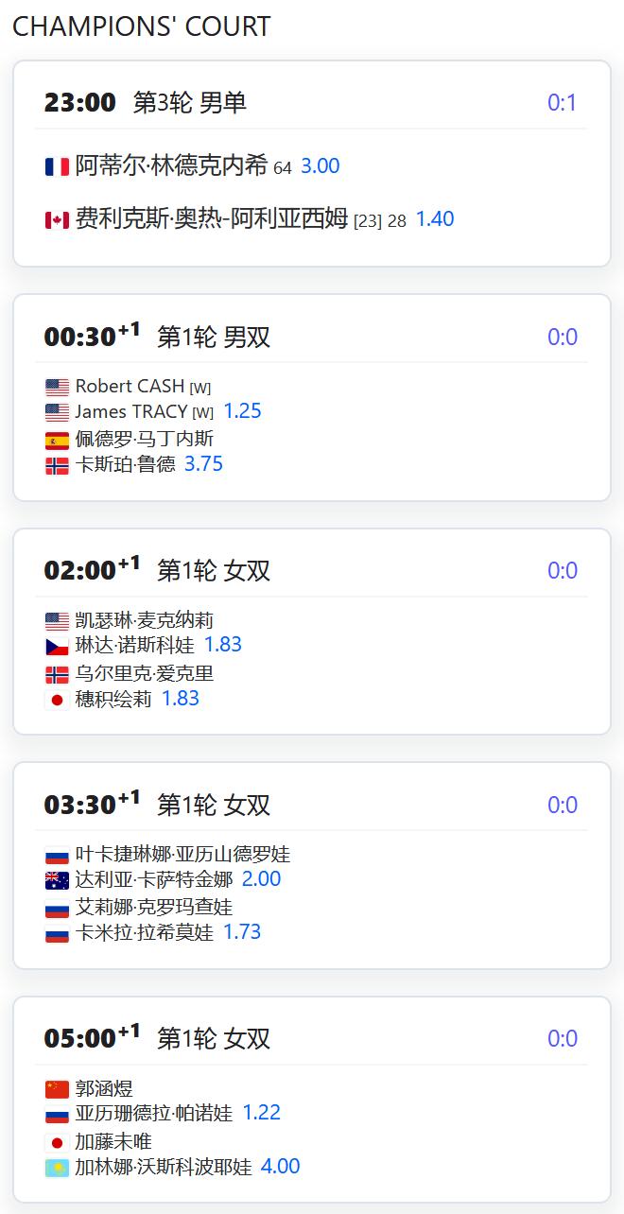
Task: Select odds 3.00 for 阿蒂尔·林德克内希
Action: [320, 166]
